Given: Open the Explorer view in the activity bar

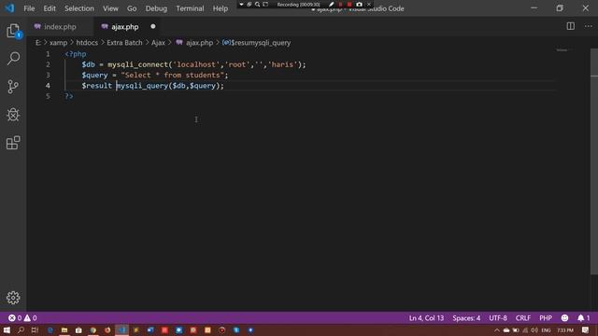Looking at the screenshot, I should click(13, 31).
